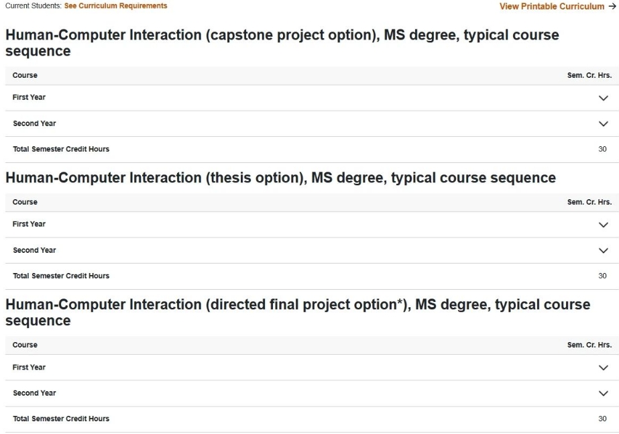This screenshot has width=619, height=434.
Task: Select Second Year row in capstone table
Action: (x=312, y=123)
